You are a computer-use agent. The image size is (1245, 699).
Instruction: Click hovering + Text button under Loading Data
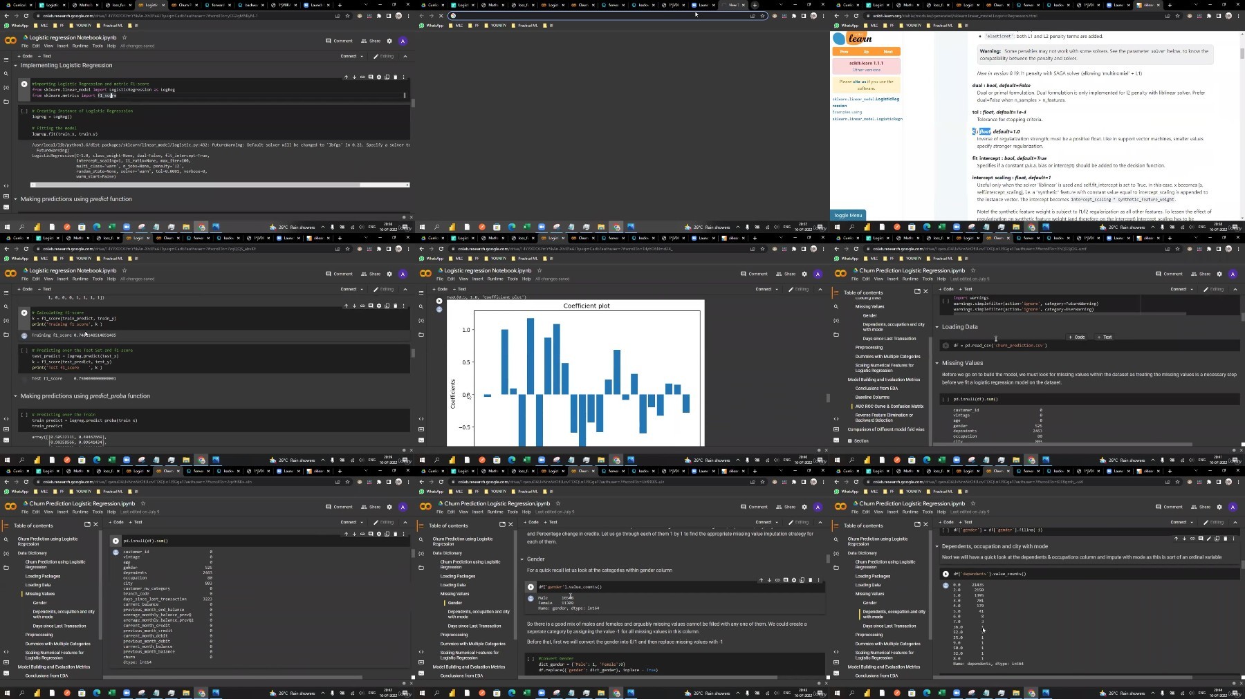pos(1104,337)
